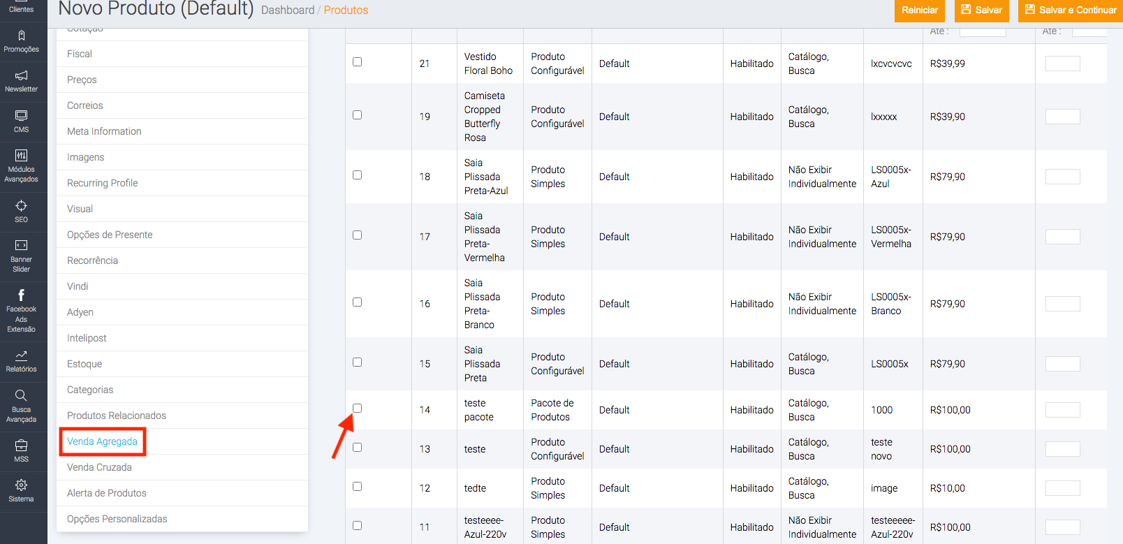Check the Vestido Floral Boho row checkbox
Viewport: 1123px width, 544px height.
tap(357, 62)
